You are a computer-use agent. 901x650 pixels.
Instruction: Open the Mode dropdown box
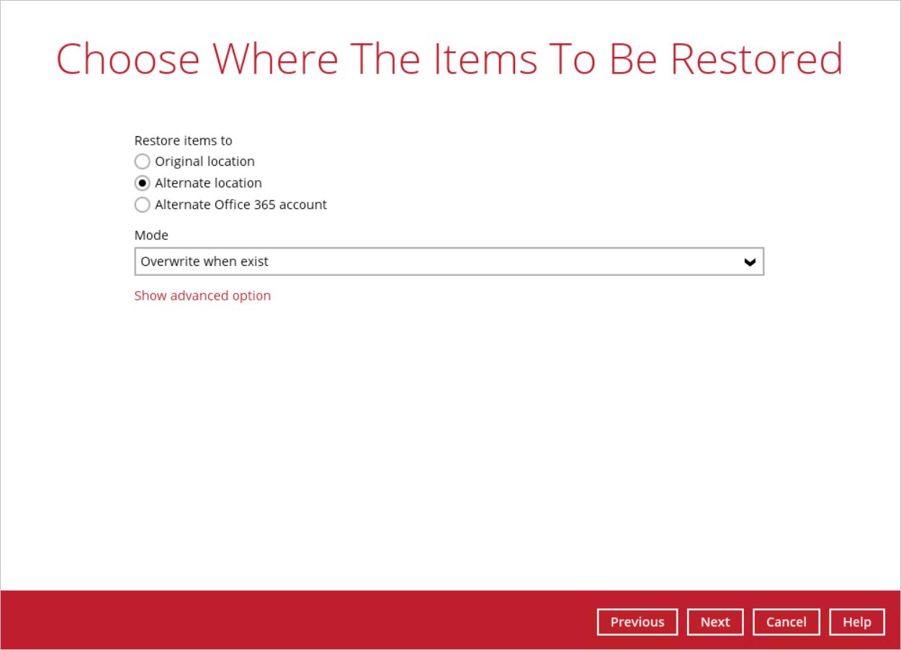click(449, 262)
